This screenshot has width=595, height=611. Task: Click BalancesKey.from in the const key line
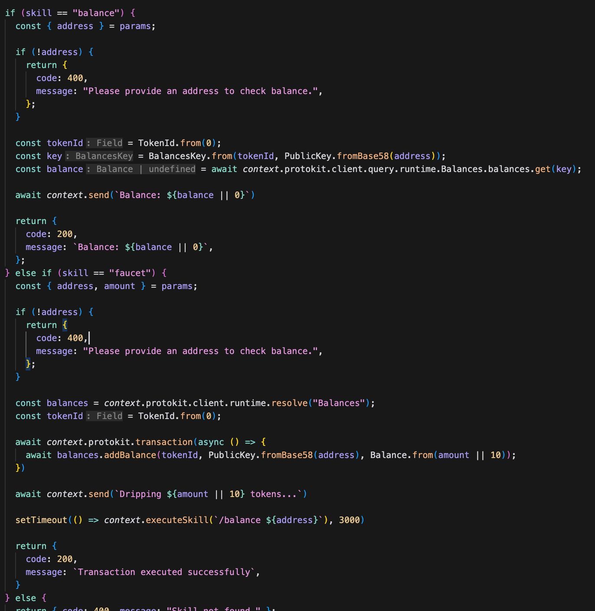click(190, 156)
